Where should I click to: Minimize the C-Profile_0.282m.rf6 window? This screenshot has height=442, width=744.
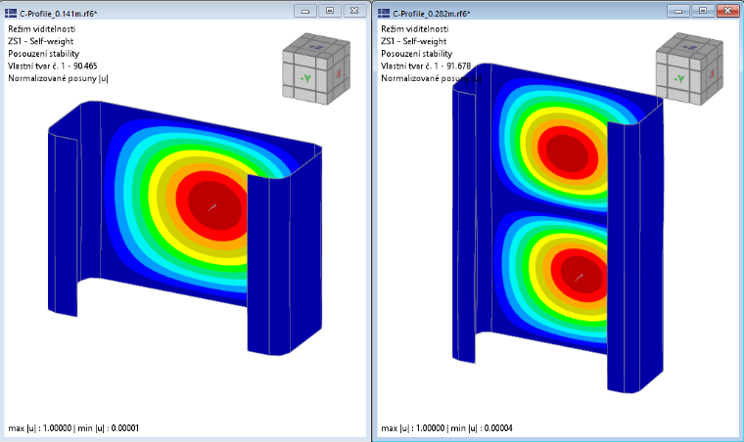pos(678,11)
